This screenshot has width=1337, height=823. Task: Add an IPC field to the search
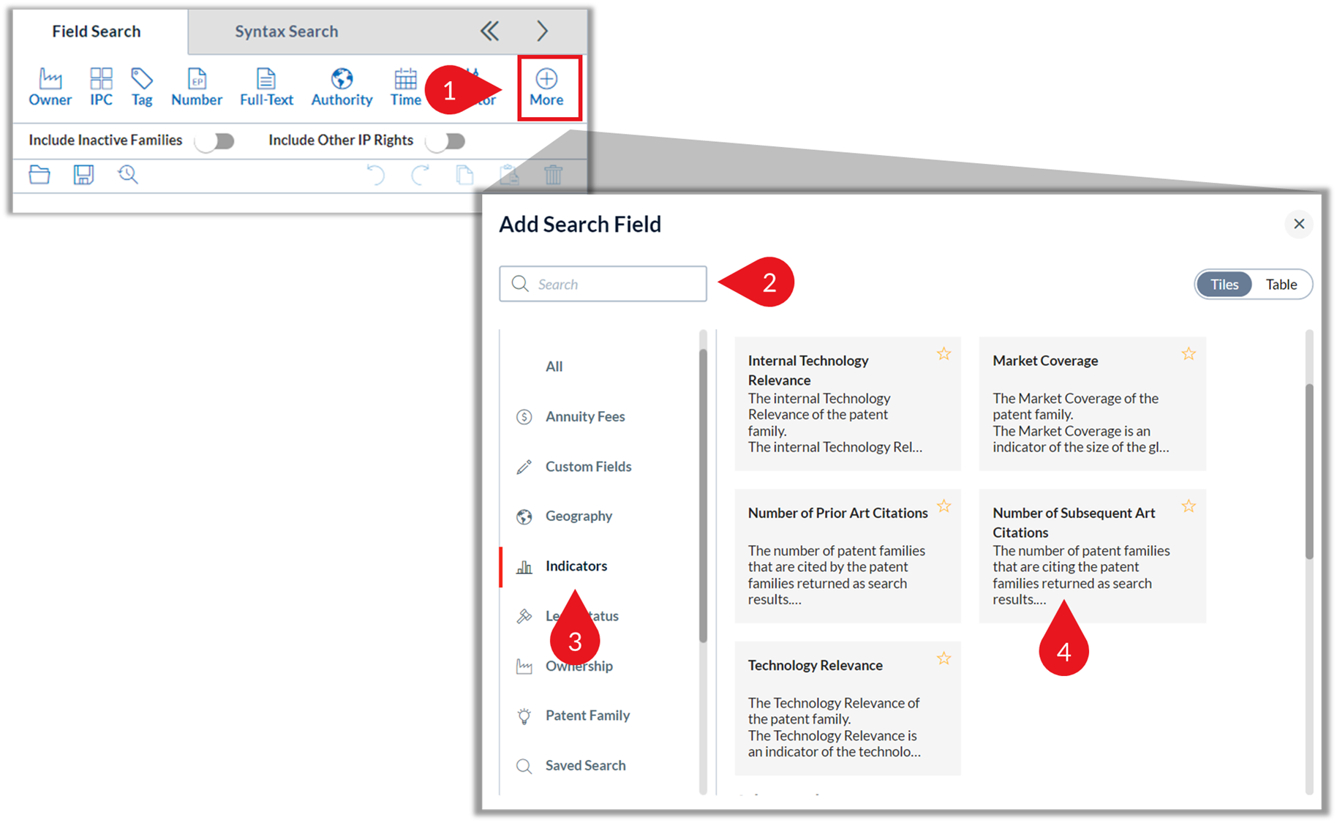100,86
